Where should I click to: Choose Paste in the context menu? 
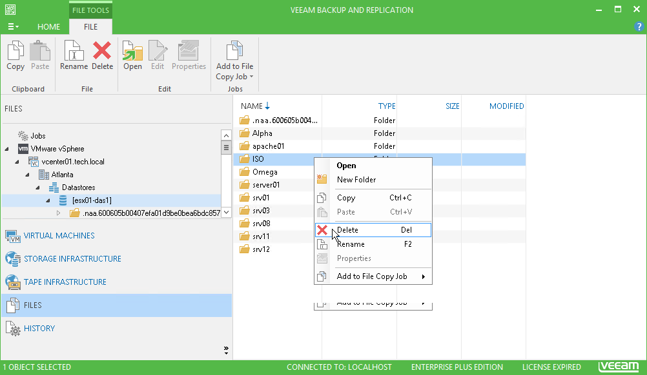tap(373, 212)
